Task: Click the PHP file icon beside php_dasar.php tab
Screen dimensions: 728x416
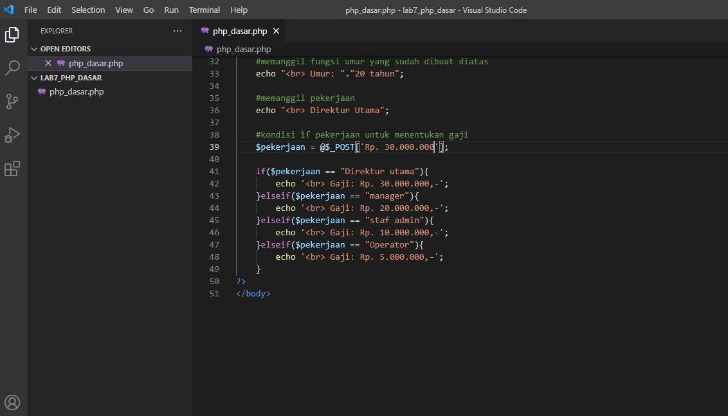Action: click(205, 30)
